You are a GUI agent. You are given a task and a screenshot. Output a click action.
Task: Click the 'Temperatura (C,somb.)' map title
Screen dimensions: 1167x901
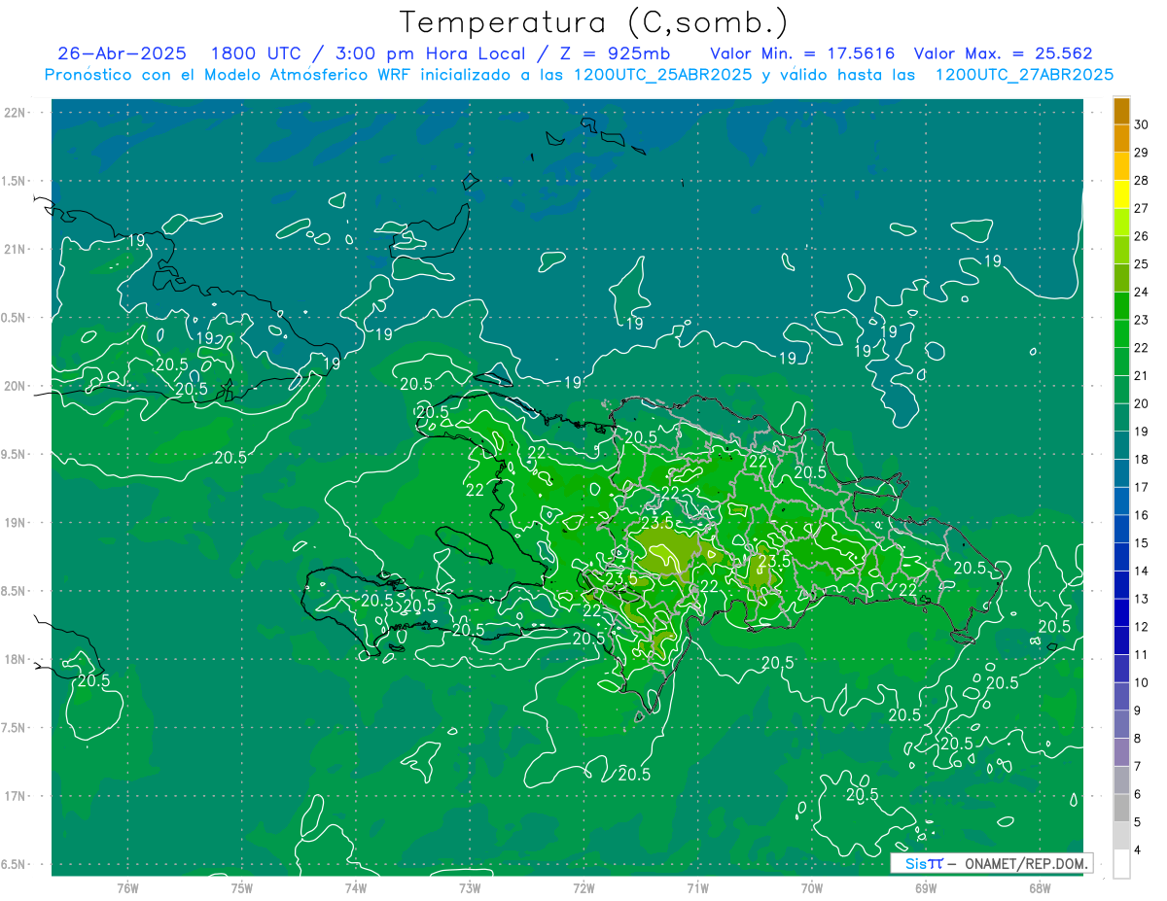point(594,23)
